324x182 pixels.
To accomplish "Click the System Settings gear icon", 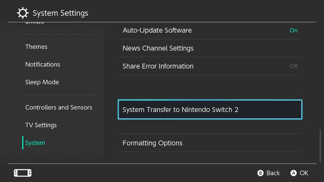I will (22, 13).
